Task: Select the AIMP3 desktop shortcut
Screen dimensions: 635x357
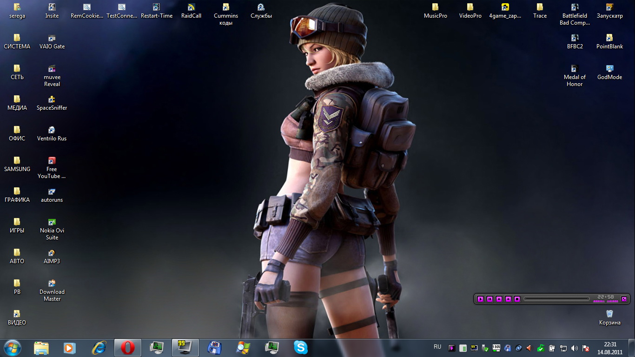Action: (52, 257)
